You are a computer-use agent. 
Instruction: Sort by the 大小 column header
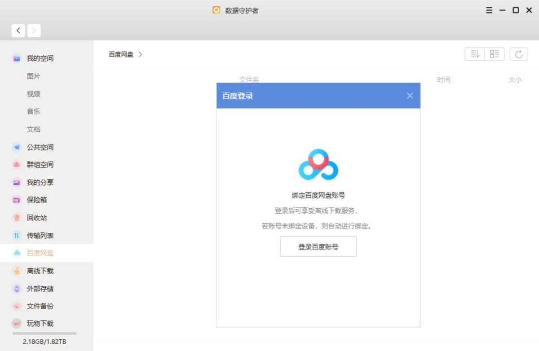click(x=515, y=80)
